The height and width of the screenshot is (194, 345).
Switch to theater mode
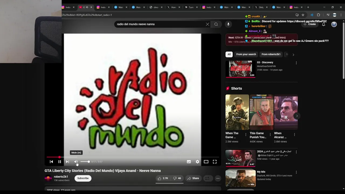tap(206, 162)
